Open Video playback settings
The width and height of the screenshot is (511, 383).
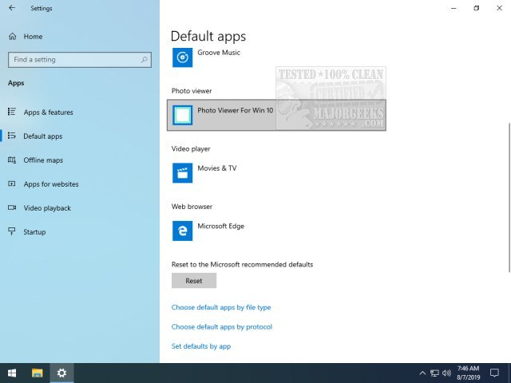(x=46, y=208)
